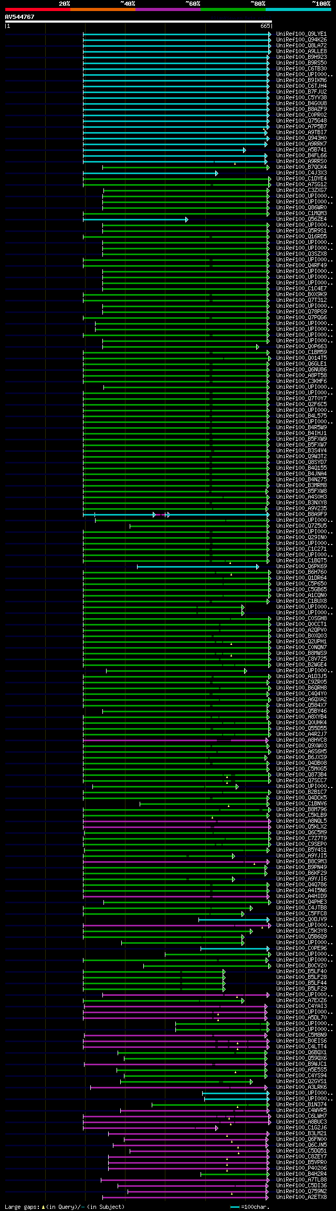Click the orange ~40% identity legend segment
Viewport: 336px width, 1211px height.
pyautogui.click(x=103, y=9)
